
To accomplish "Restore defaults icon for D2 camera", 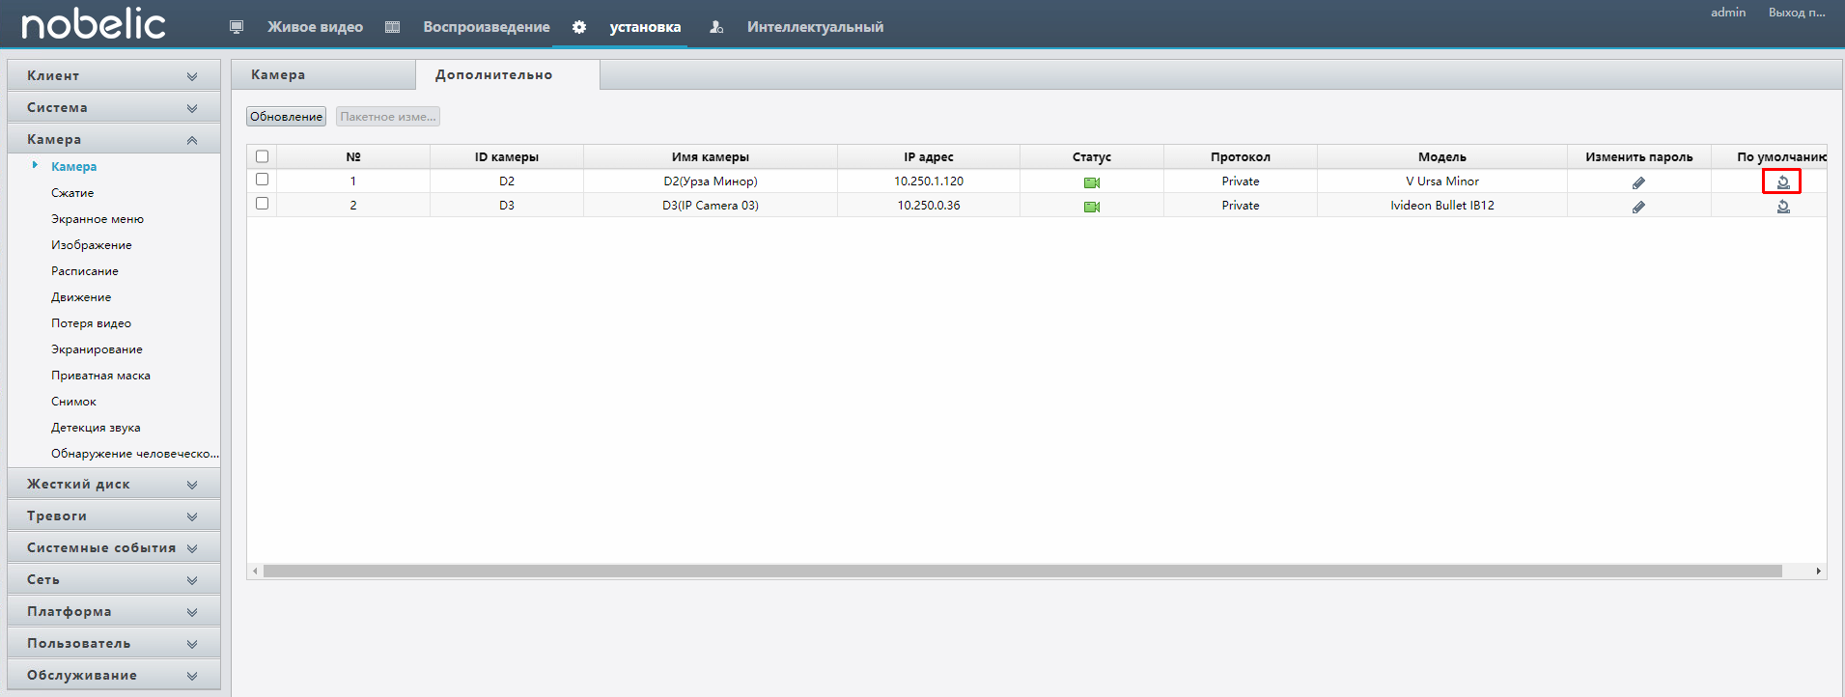I will (x=1783, y=181).
